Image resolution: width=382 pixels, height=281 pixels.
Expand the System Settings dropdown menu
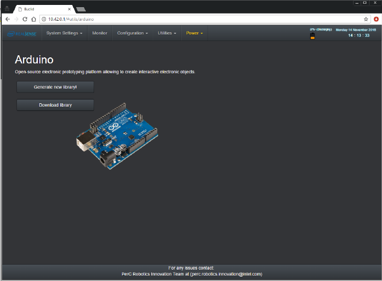coord(65,33)
